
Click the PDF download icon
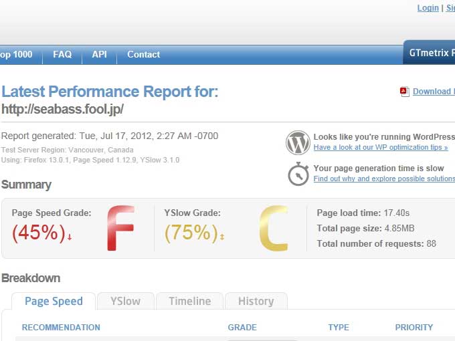(404, 92)
